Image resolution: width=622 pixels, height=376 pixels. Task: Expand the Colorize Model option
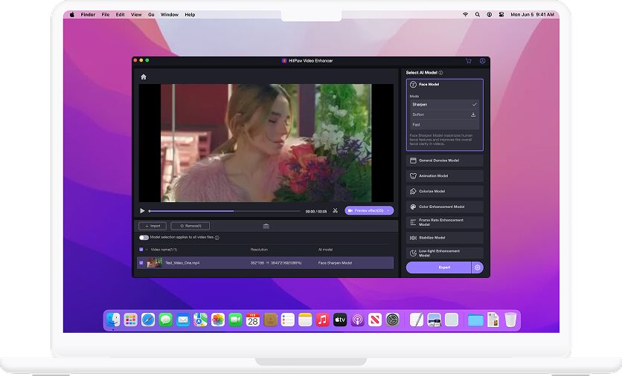[444, 192]
